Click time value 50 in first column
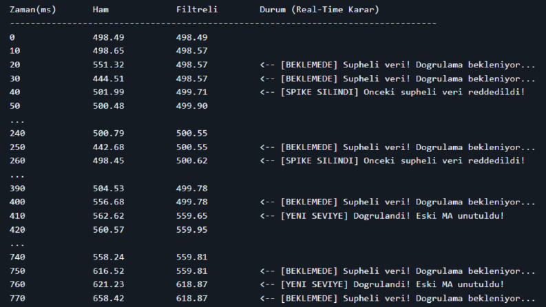This screenshot has height=307, width=546. coord(14,106)
